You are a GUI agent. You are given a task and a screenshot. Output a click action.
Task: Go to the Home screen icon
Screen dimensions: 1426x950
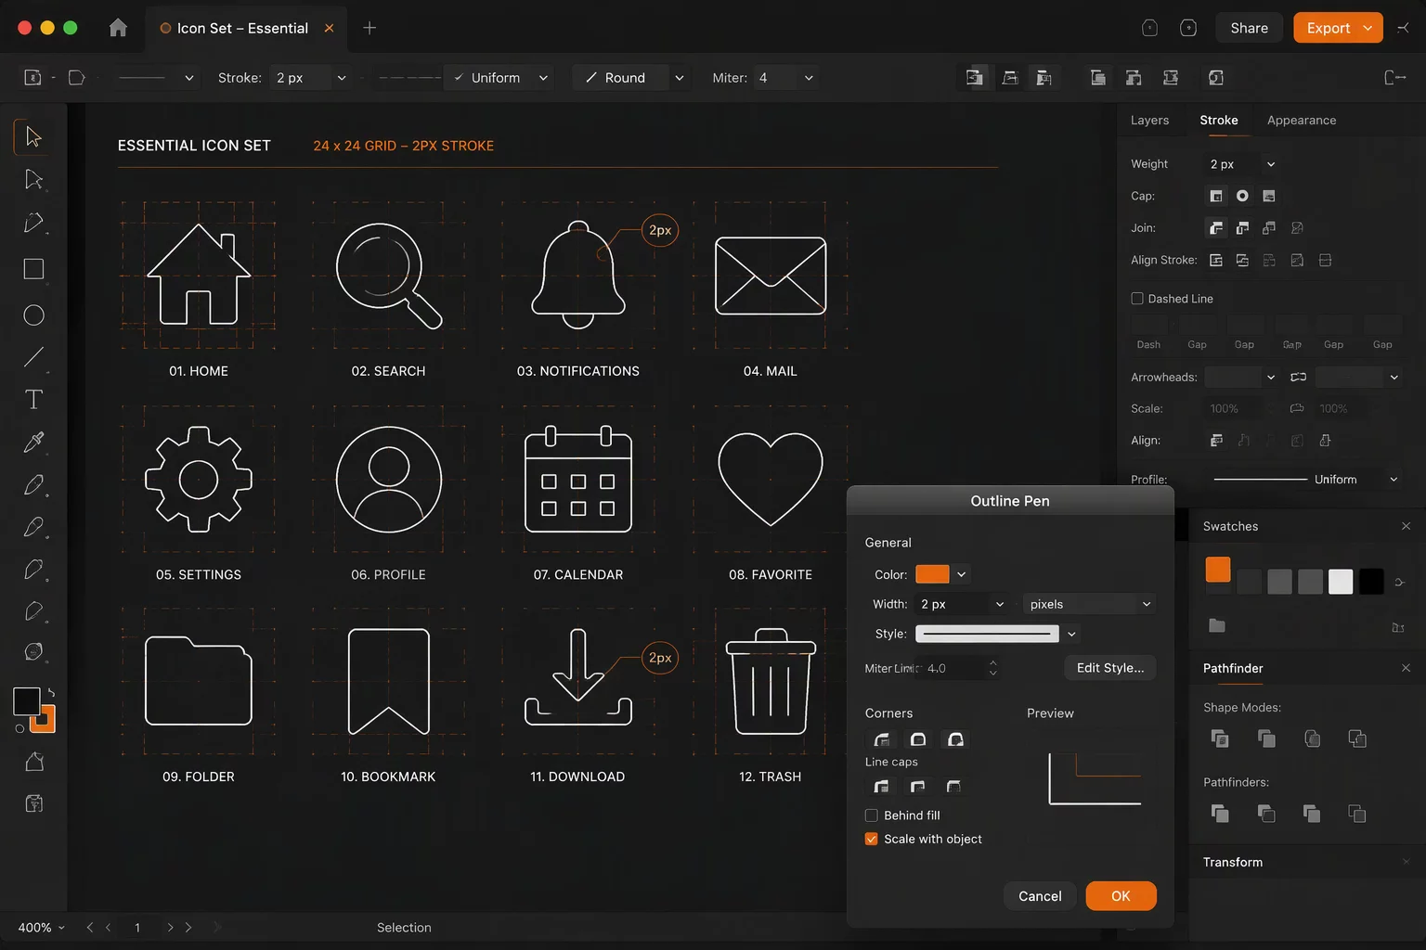[x=118, y=28]
